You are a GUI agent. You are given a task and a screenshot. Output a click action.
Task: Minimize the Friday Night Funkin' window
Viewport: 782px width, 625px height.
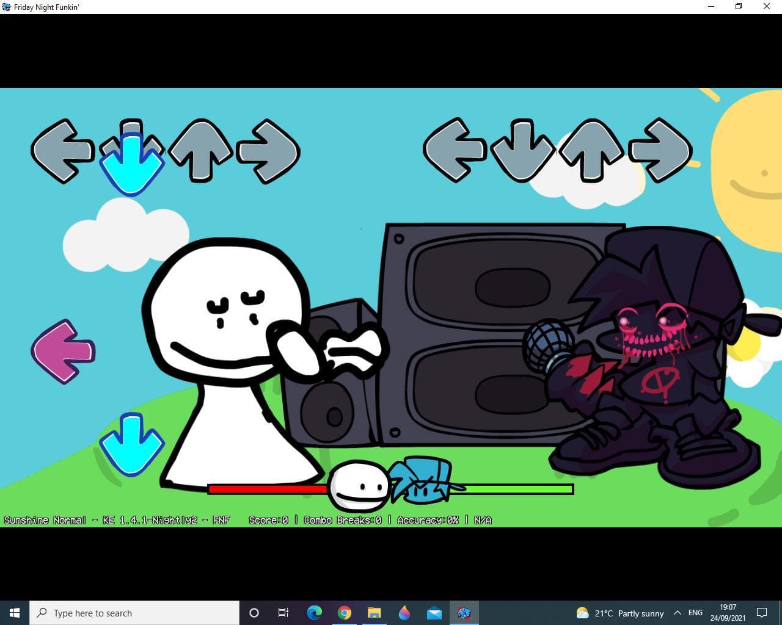(x=711, y=7)
